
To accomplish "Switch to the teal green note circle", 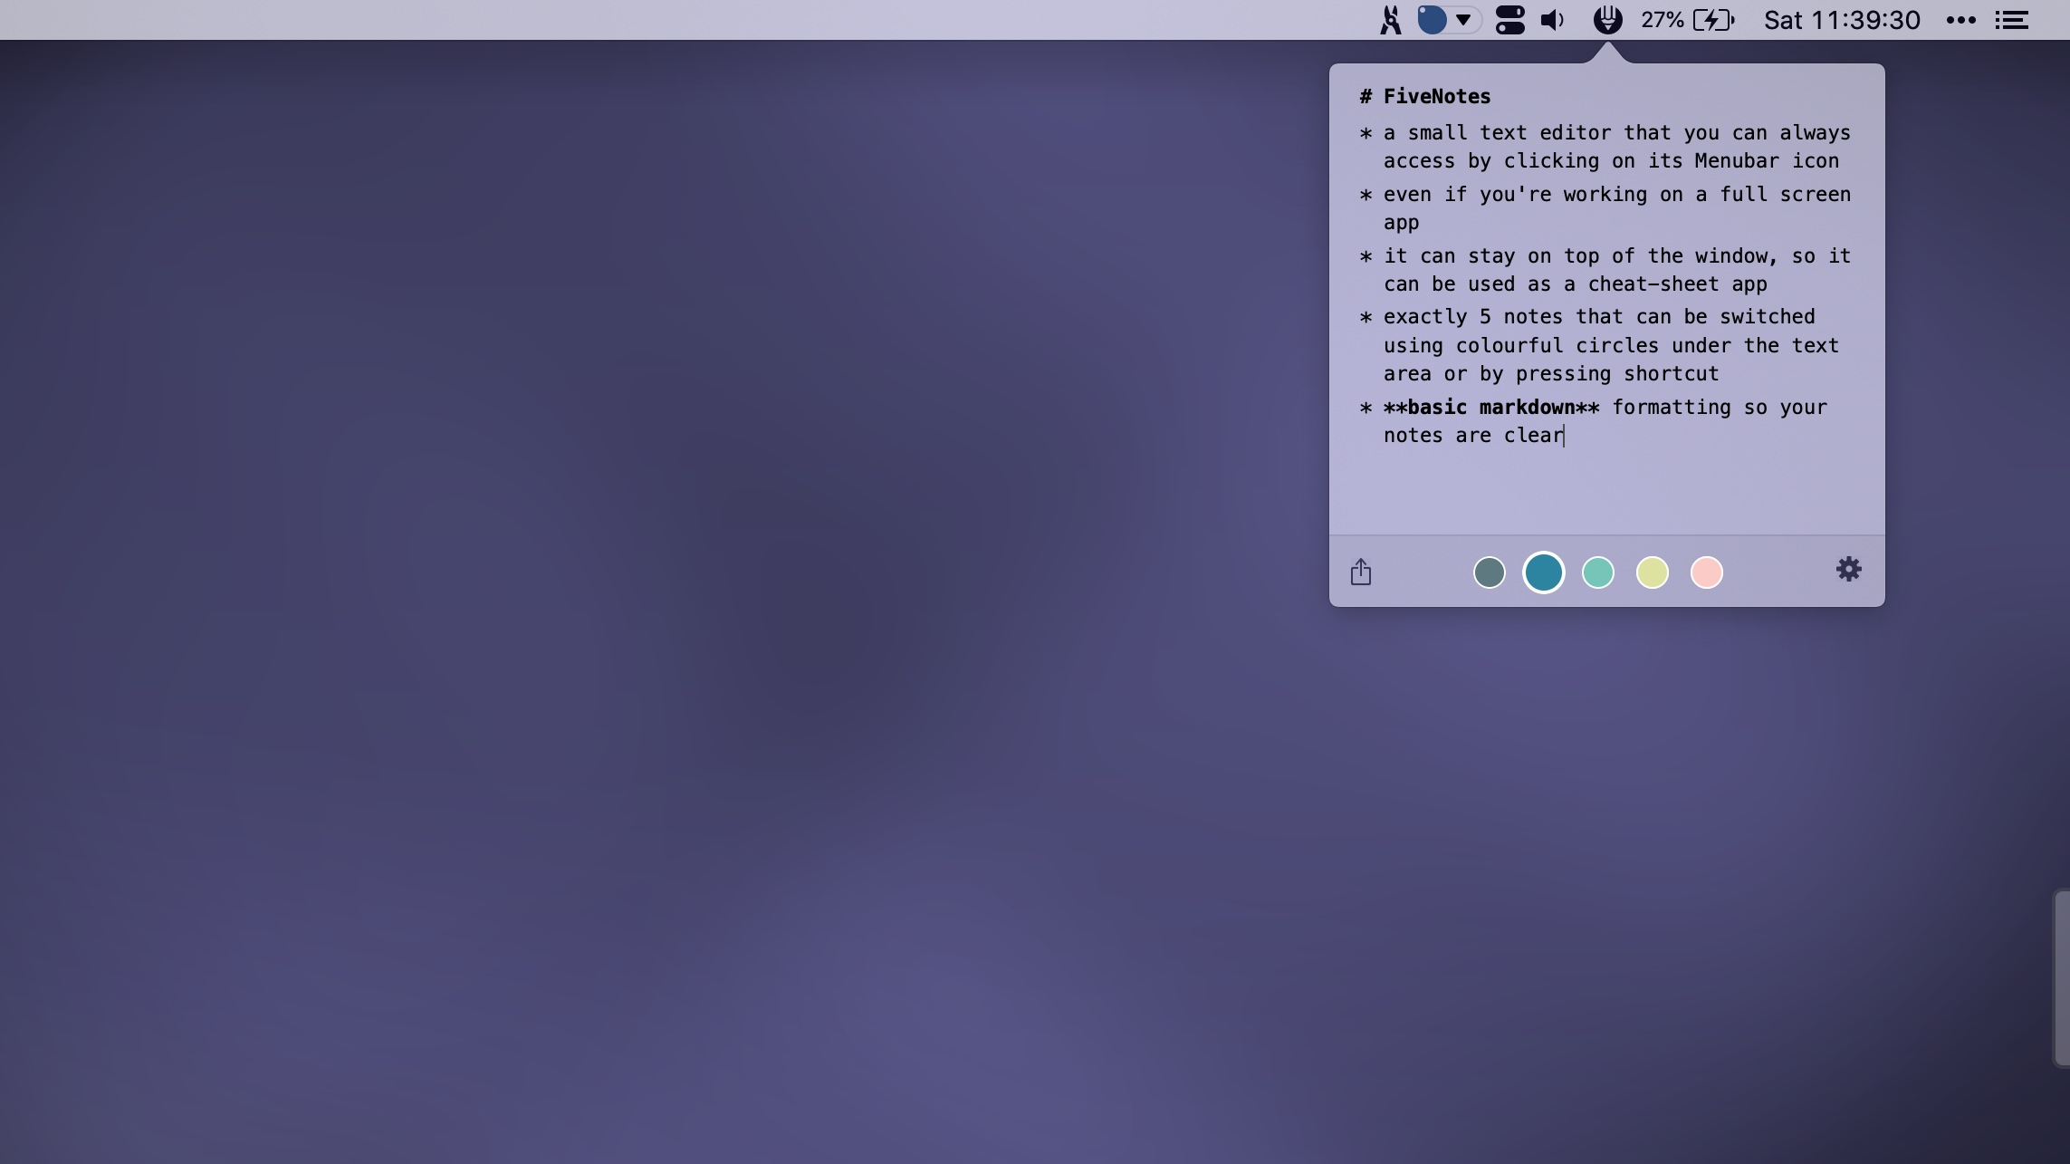I will click(x=1597, y=572).
